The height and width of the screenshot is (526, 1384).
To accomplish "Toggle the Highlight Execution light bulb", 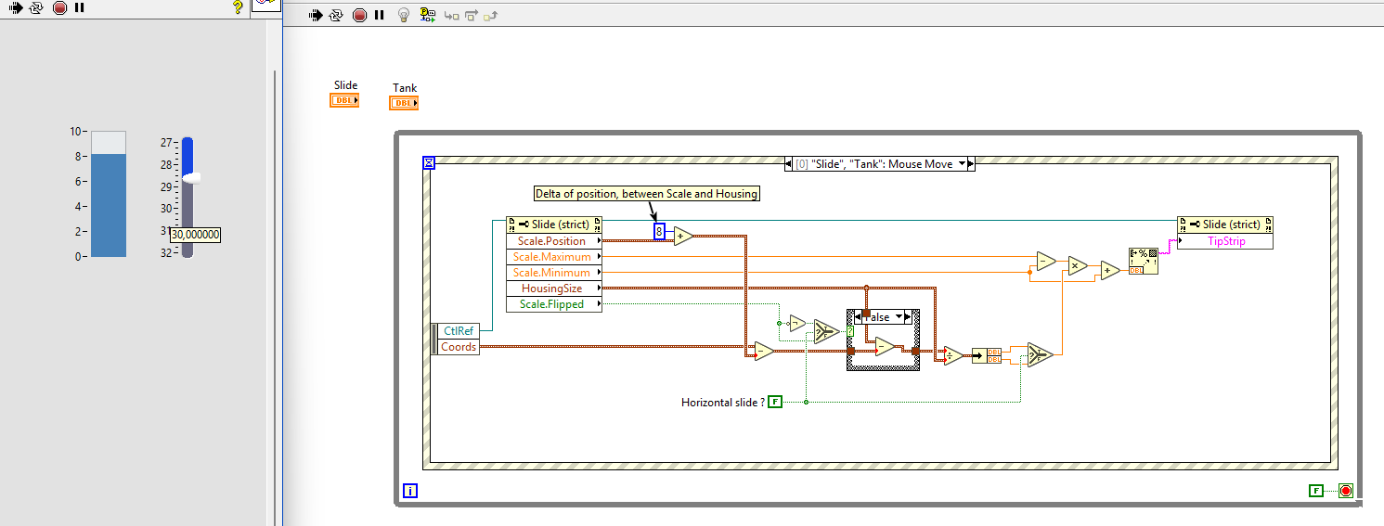I will click(x=403, y=15).
